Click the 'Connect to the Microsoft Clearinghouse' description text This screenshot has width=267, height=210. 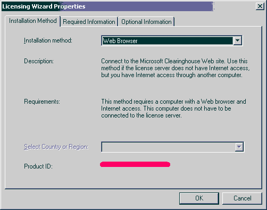tap(176, 68)
